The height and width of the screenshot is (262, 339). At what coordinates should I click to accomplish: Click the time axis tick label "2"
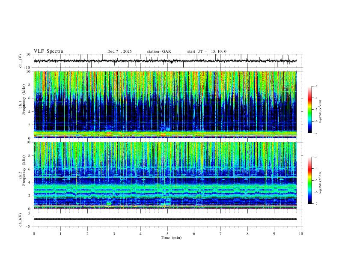[x=87, y=234]
